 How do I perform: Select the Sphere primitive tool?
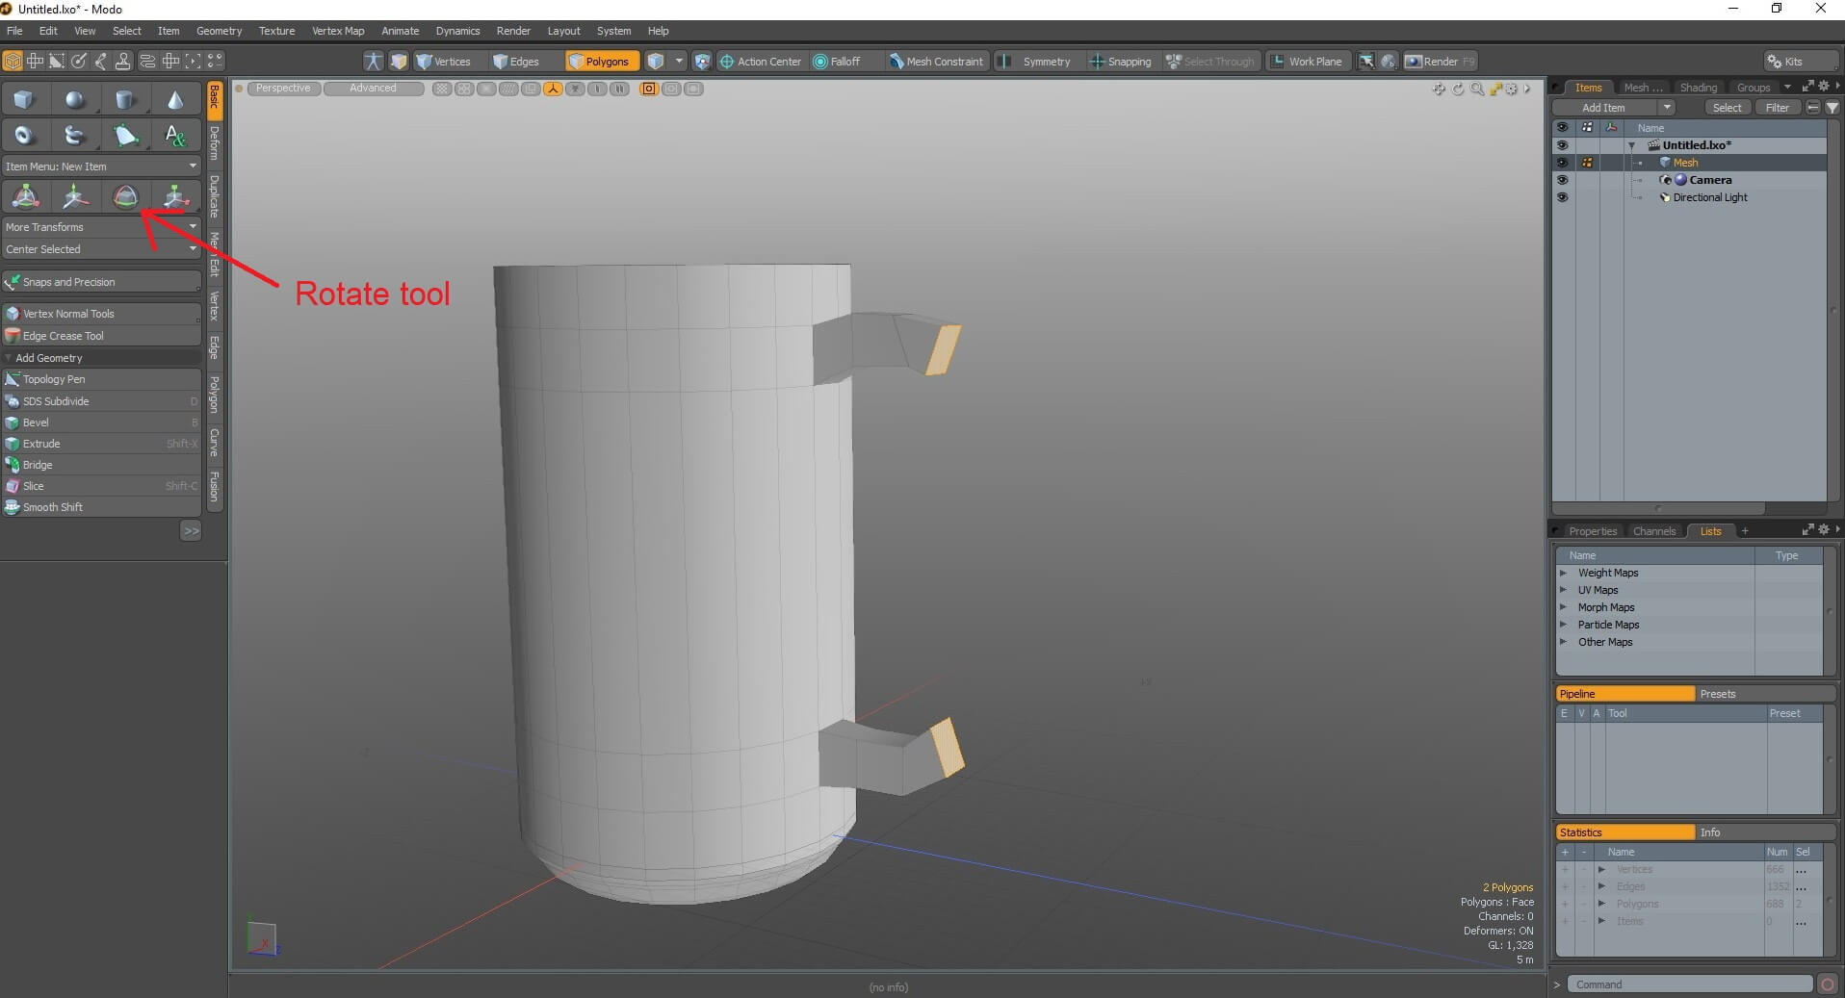(76, 98)
